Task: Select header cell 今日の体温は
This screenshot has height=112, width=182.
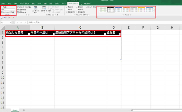Action: (42, 33)
